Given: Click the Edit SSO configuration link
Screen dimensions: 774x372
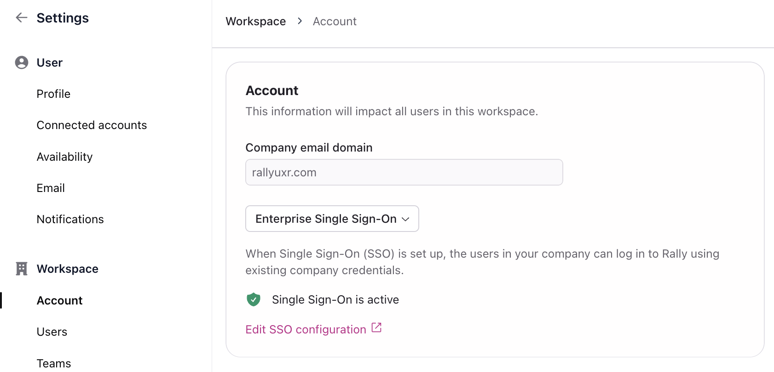Looking at the screenshot, I should (306, 329).
